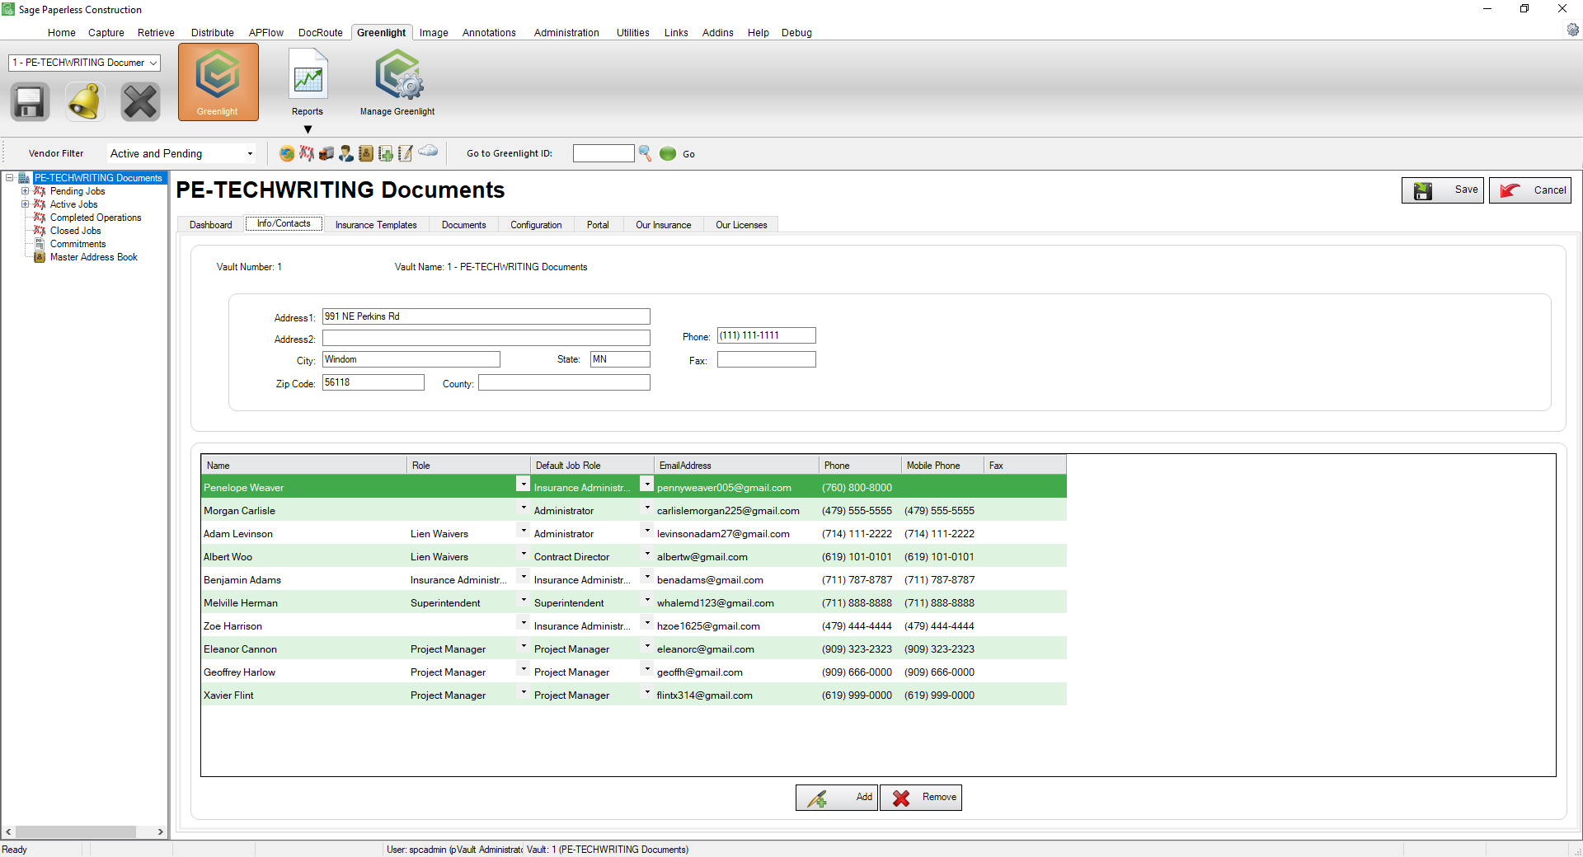Click the address book toolbar icon
The image size is (1583, 857).
coord(366,153)
